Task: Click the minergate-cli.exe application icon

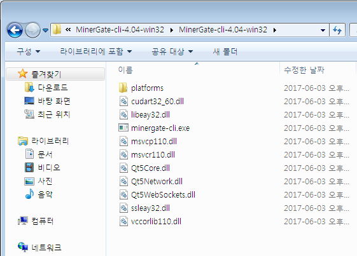Action: pyautogui.click(x=123, y=128)
